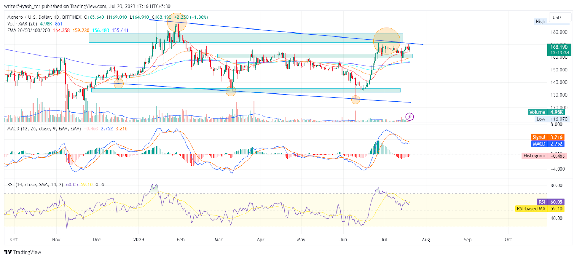Click the current price label 168.190

(x=559, y=47)
